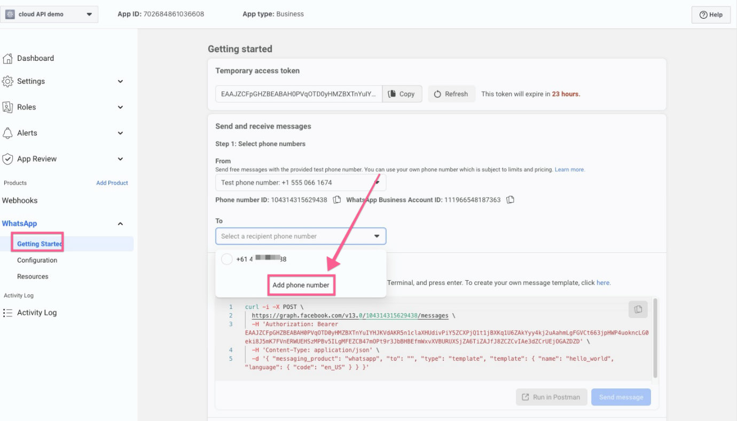The height and width of the screenshot is (421, 737).
Task: Open the Dashboard page
Action: point(35,58)
